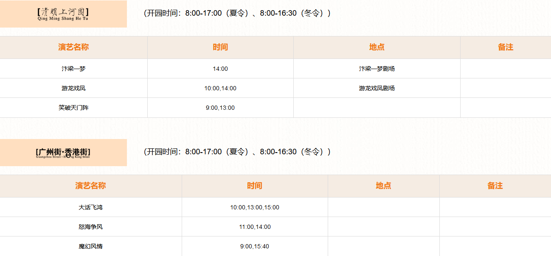Screen dimensions: 551x256
Task: Click the 9:00,15:40 time cell
Action: (x=255, y=246)
